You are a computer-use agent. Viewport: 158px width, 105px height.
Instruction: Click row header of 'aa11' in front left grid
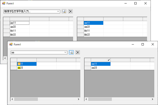pos(14,64)
